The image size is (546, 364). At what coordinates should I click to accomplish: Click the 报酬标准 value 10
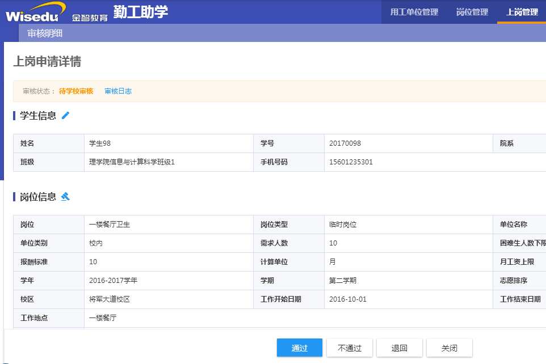(x=93, y=262)
